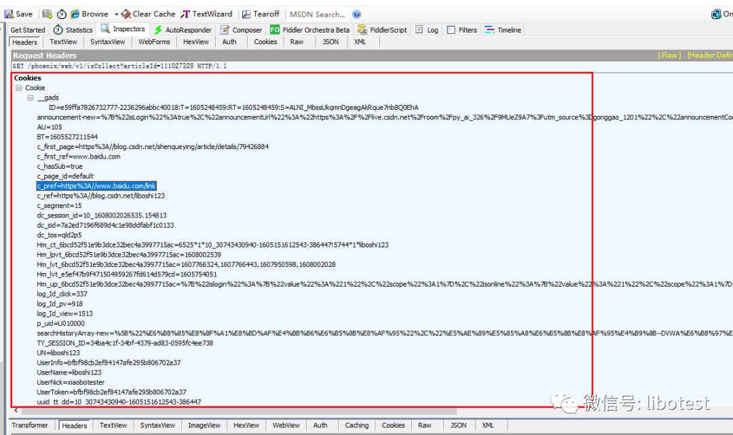Select request Headers inspector tab
This screenshot has width=733, height=435.
tap(24, 42)
